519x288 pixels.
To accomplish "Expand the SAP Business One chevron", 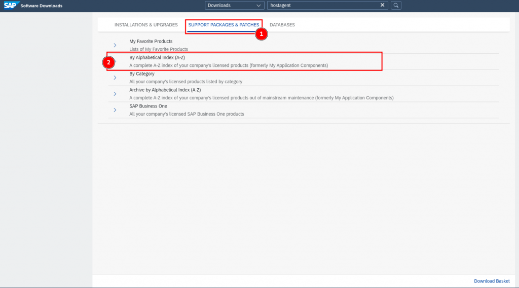I will pos(115,110).
